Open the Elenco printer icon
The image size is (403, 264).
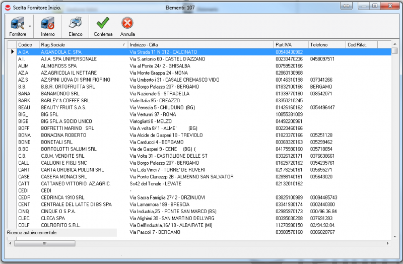[x=75, y=25]
